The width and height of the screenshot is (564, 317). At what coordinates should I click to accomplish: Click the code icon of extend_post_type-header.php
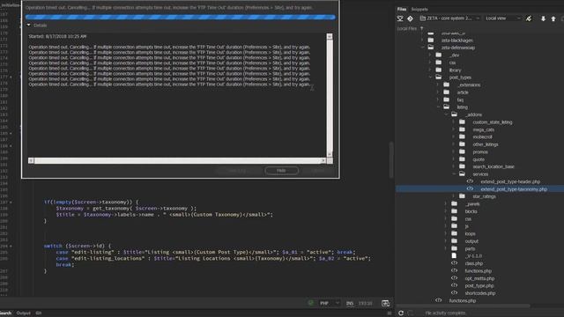pos(470,181)
